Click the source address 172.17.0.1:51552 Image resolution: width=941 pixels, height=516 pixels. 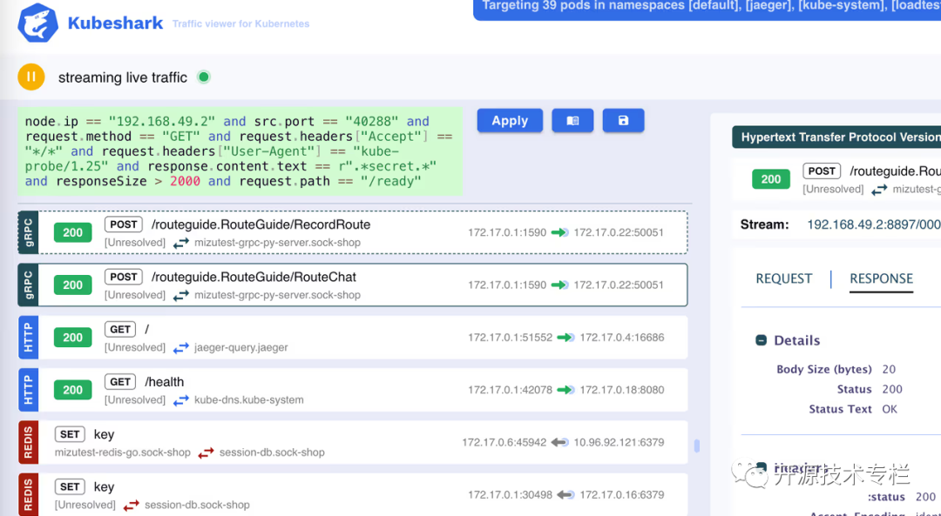coord(510,338)
